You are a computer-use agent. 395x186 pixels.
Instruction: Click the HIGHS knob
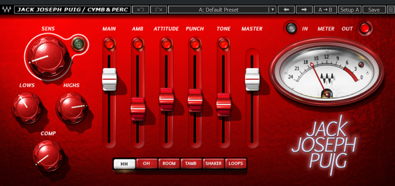72,108
